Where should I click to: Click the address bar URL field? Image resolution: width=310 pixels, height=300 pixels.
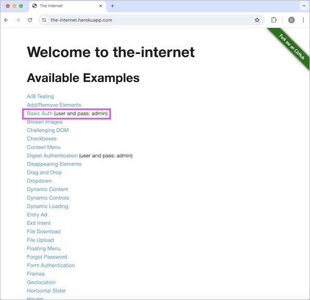tap(152, 20)
